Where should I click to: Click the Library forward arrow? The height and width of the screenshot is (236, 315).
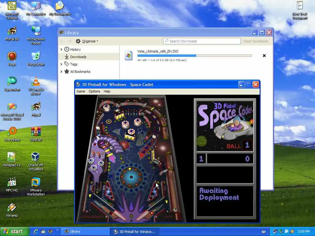(69, 41)
